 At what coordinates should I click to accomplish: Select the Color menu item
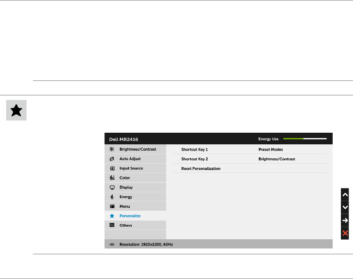point(135,178)
